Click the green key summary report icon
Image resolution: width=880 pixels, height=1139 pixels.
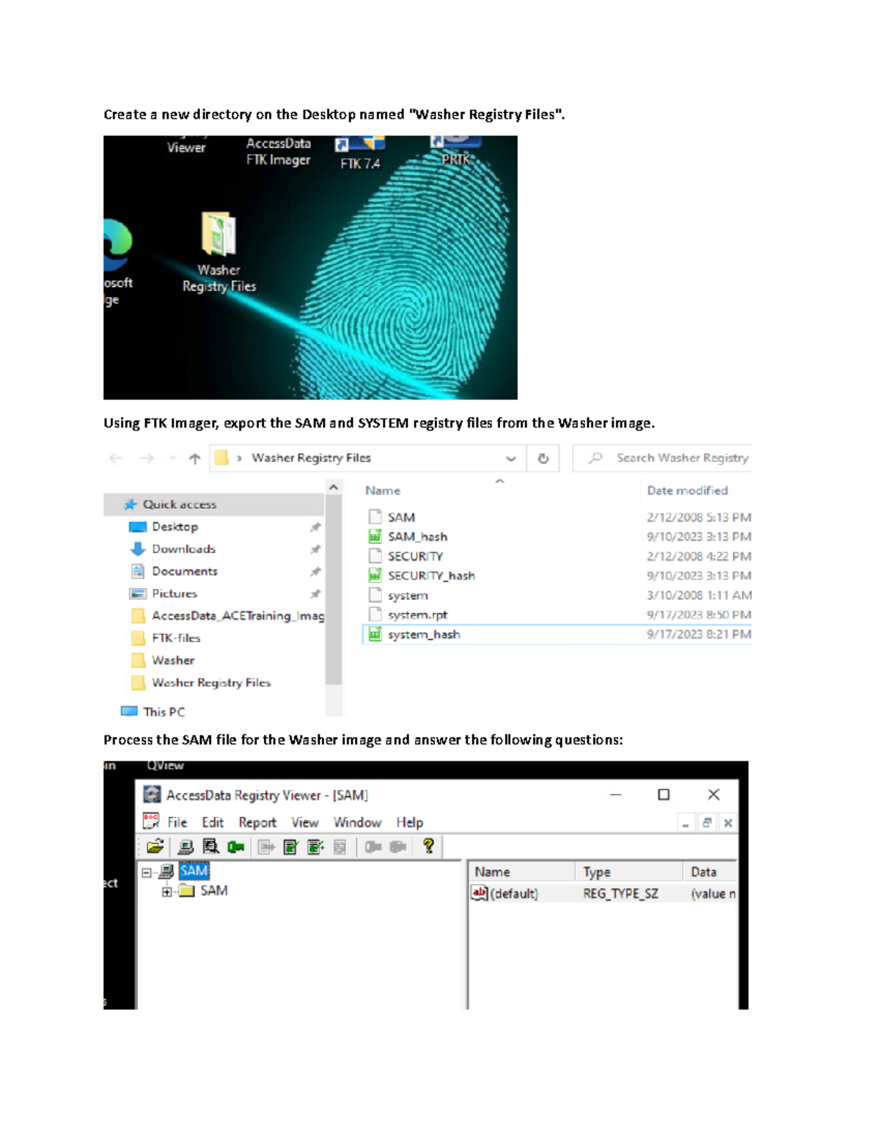pyautogui.click(x=235, y=846)
